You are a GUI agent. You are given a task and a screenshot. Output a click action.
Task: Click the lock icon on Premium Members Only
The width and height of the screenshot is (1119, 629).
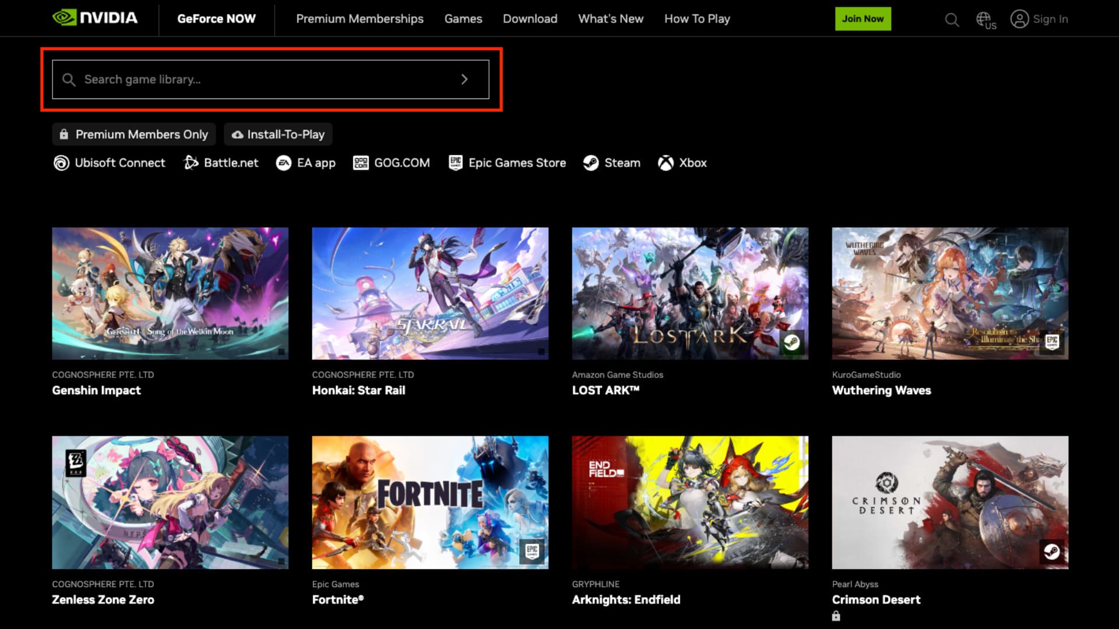(64, 135)
